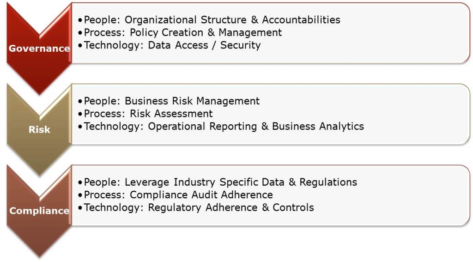Select the Risk rounded content box
Image resolution: width=473 pixels, height=262 pixels.
click(x=271, y=114)
